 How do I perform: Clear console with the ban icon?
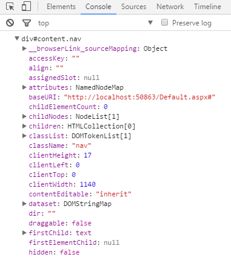pos(10,23)
